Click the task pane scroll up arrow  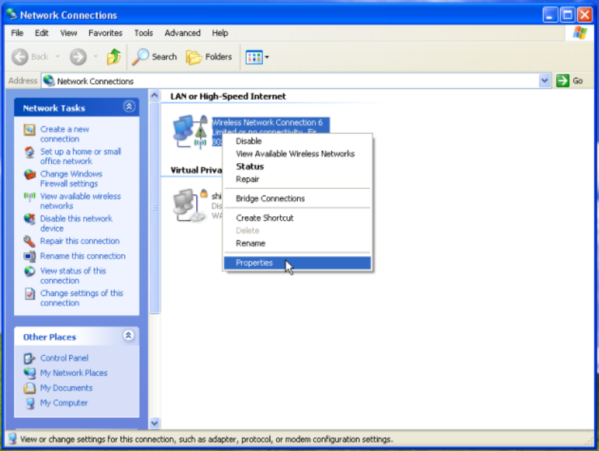pyautogui.click(x=154, y=94)
